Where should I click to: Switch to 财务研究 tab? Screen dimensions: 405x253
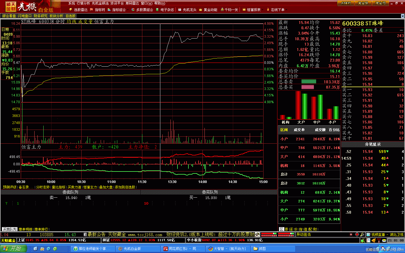click(40, 16)
